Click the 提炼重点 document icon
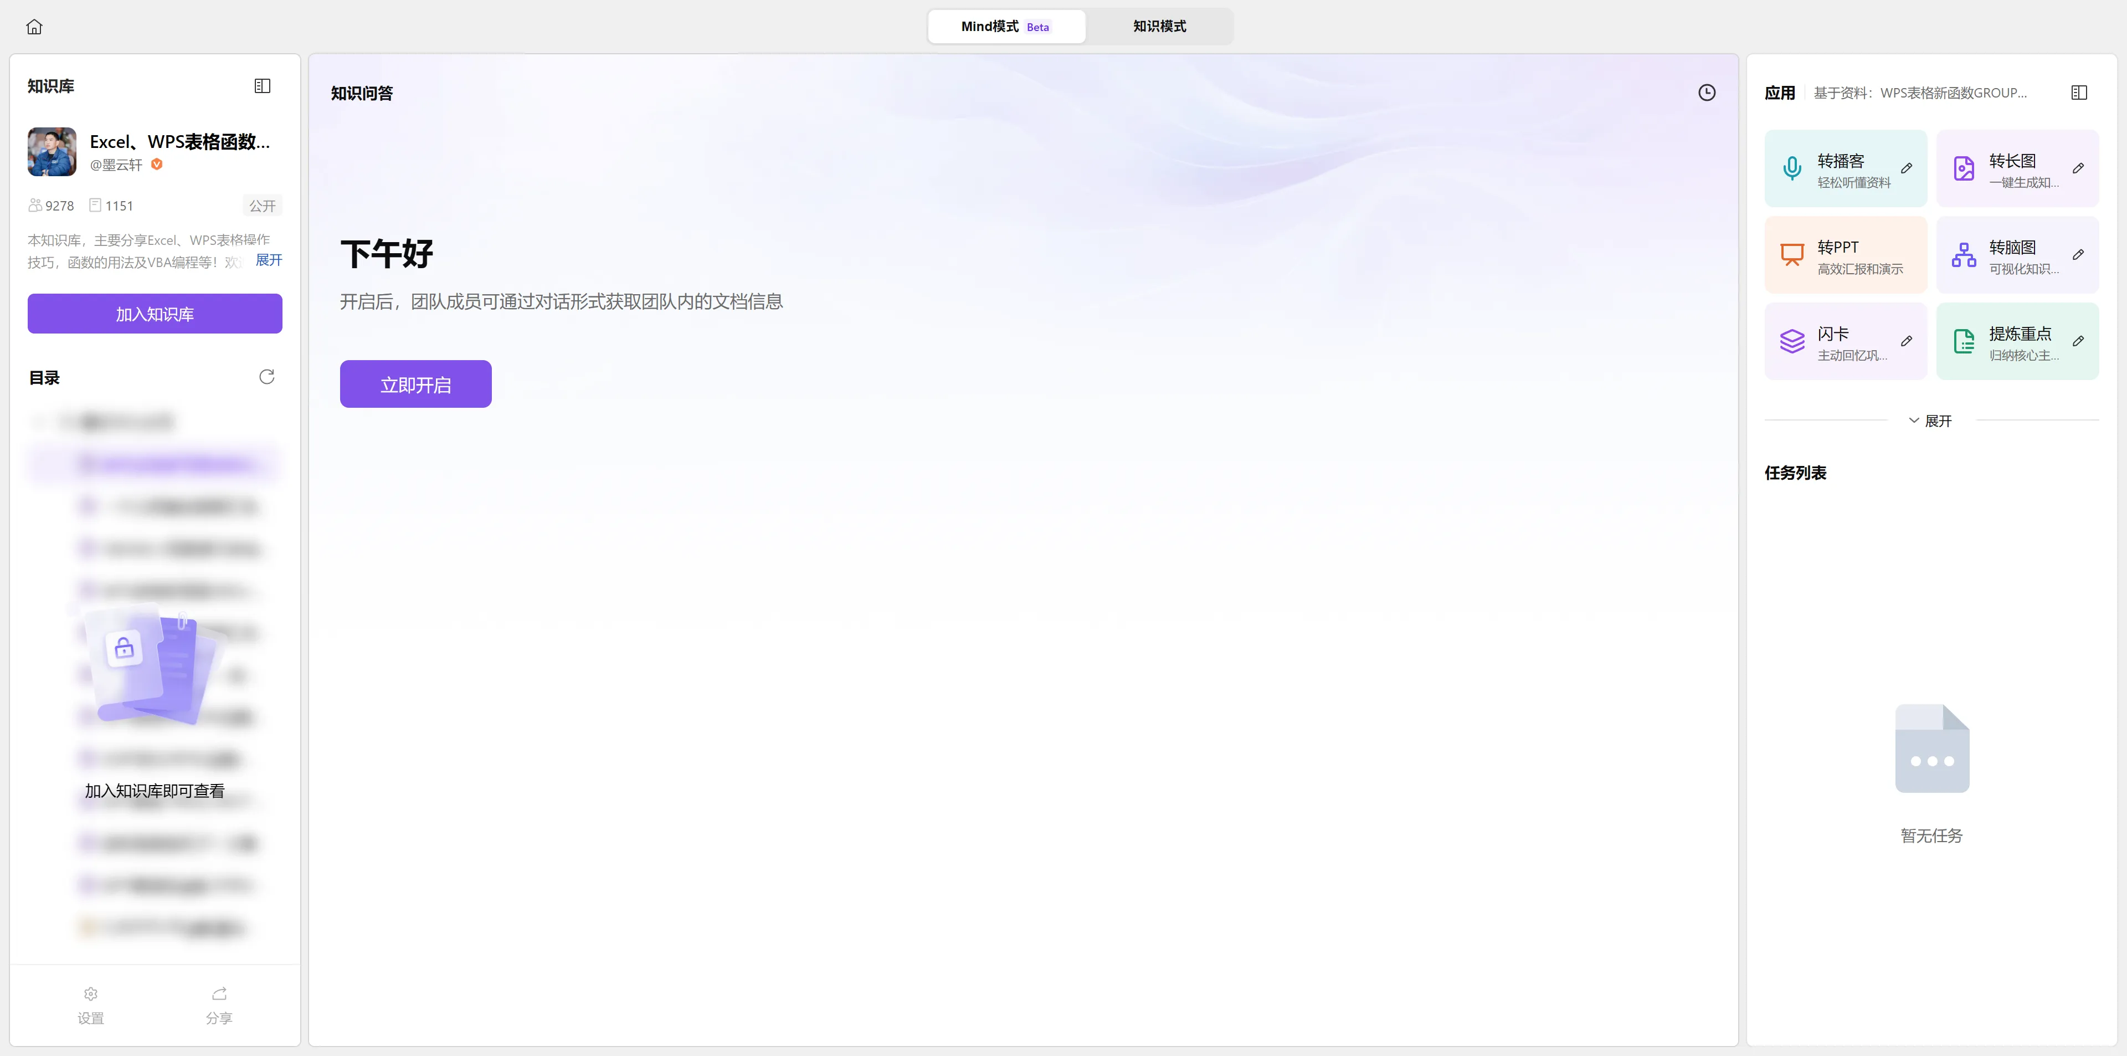The image size is (2127, 1056). point(1964,340)
